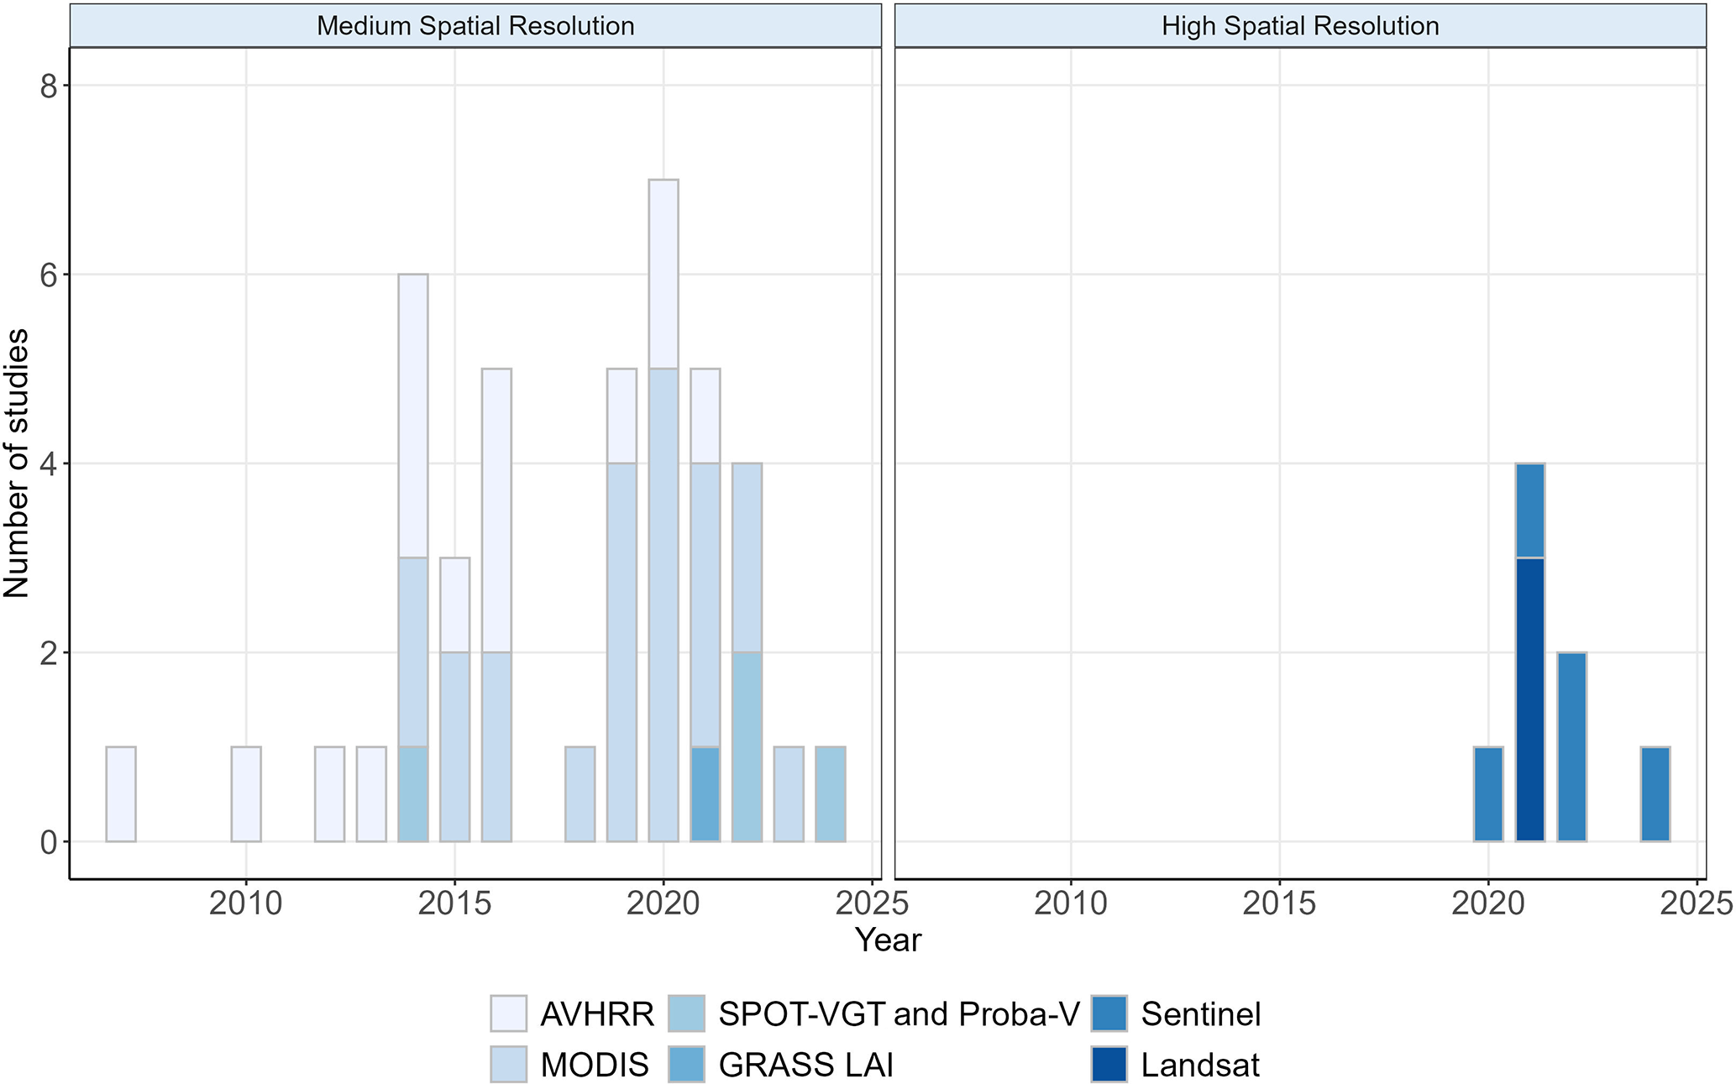The width and height of the screenshot is (1736, 1084).
Task: Click the MODIS legend color swatch
Action: 508,1064
